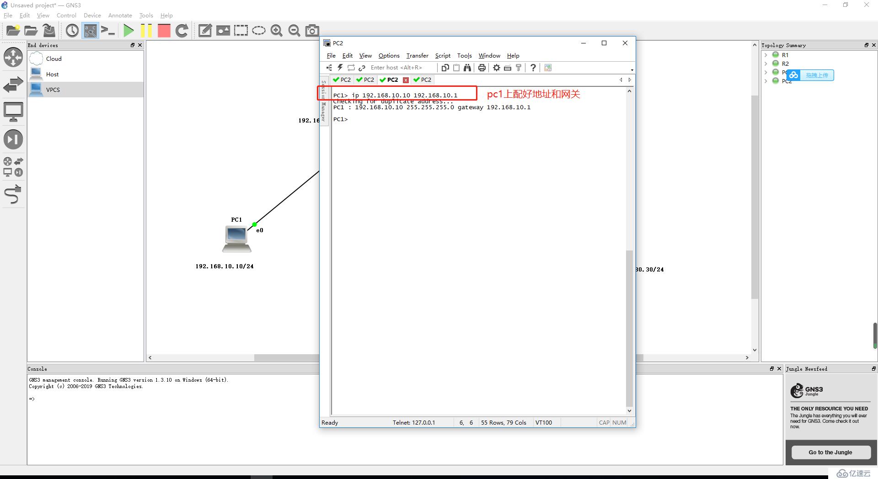
Task: Click the SecureCRT chain-link toolbar icon
Action: click(x=362, y=68)
